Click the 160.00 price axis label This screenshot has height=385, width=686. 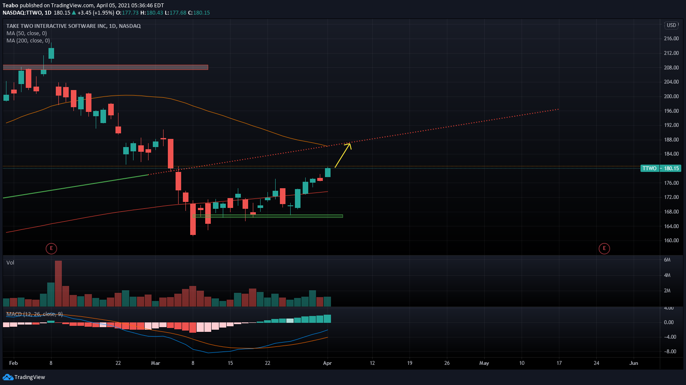[x=671, y=241]
